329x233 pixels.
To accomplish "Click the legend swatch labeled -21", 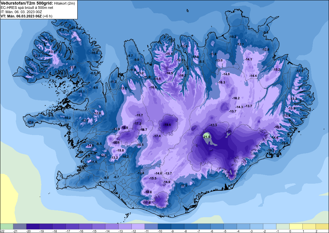I will (x=20, y=226).
